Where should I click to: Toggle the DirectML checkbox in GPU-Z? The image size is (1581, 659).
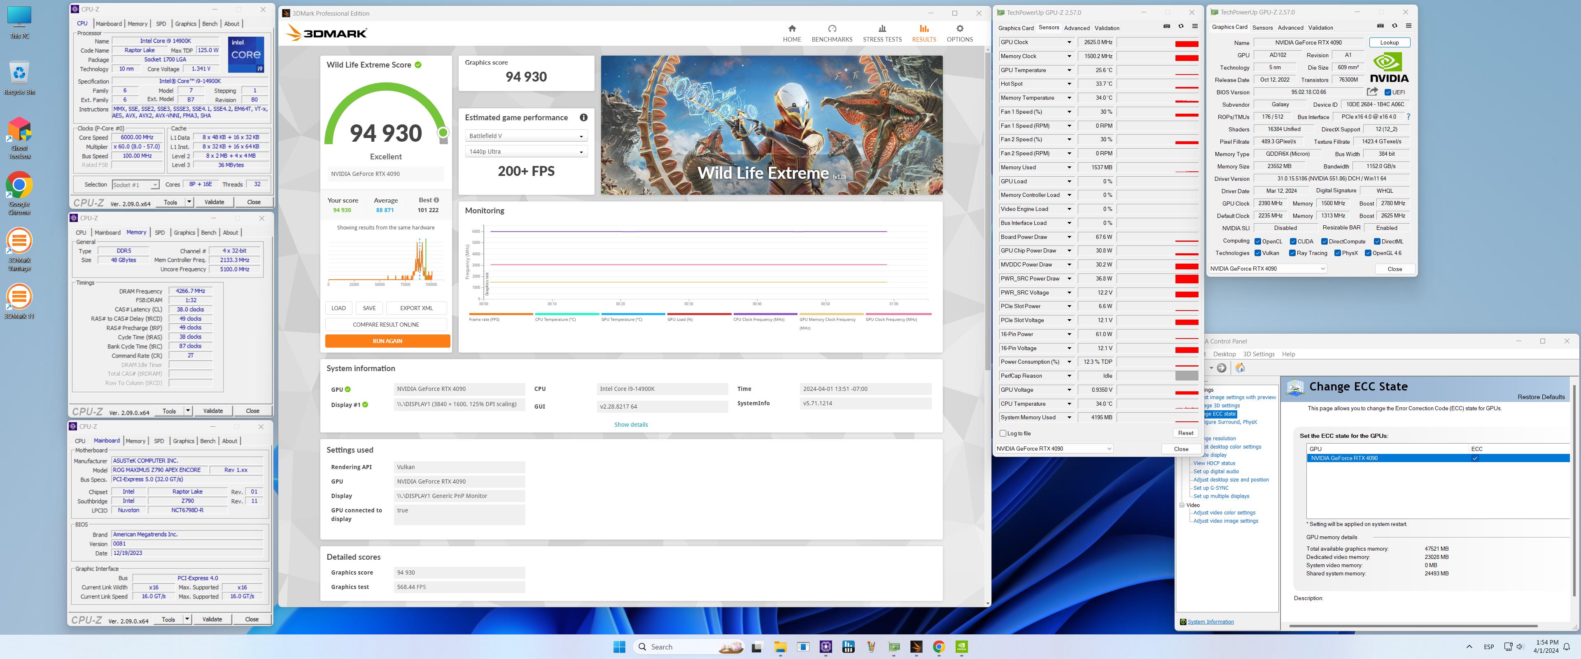(1377, 241)
